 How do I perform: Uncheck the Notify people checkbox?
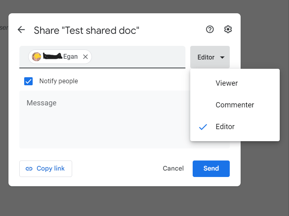29,81
